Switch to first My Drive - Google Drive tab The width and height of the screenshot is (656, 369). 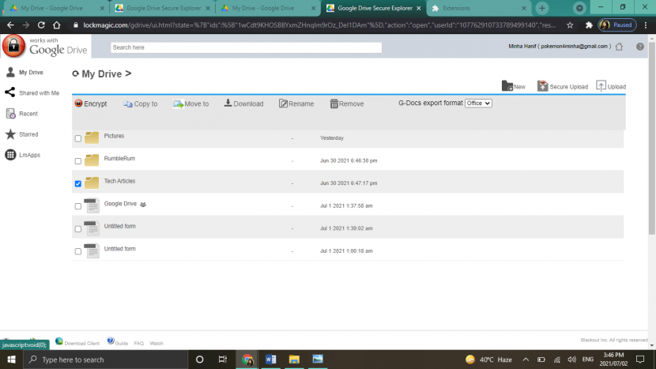[x=56, y=8]
